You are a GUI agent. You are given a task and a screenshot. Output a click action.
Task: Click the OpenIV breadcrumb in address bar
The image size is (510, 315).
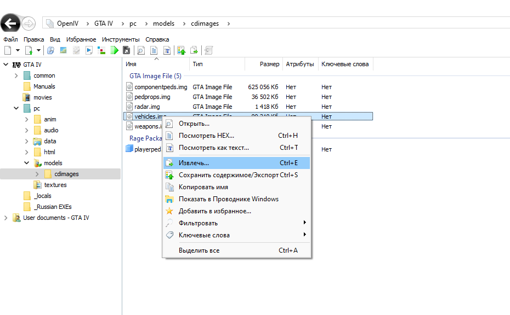pyautogui.click(x=67, y=24)
